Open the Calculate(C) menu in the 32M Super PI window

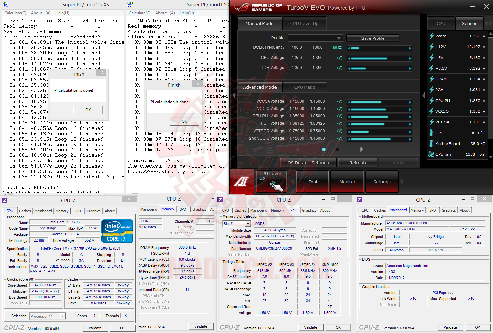(15, 13)
